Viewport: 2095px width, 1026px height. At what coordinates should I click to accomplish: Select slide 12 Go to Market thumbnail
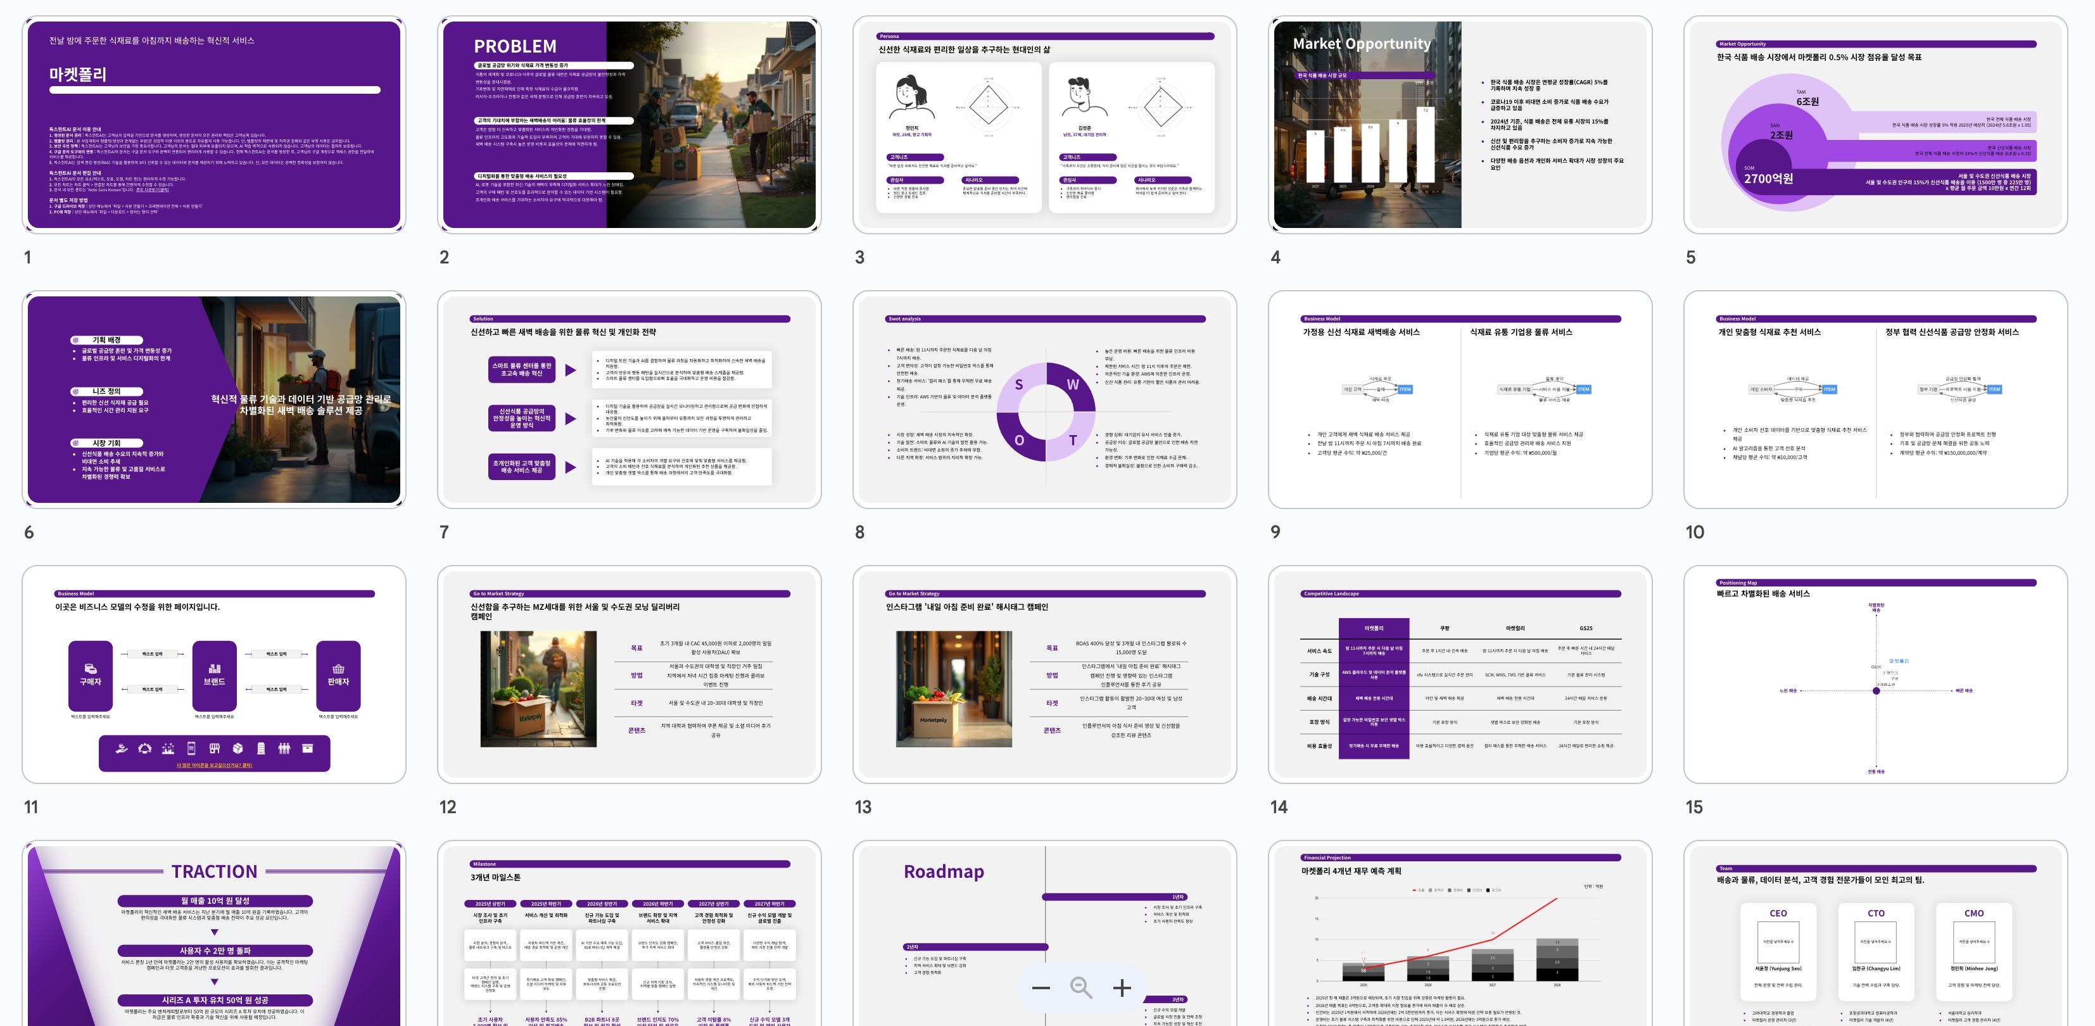tap(630, 674)
